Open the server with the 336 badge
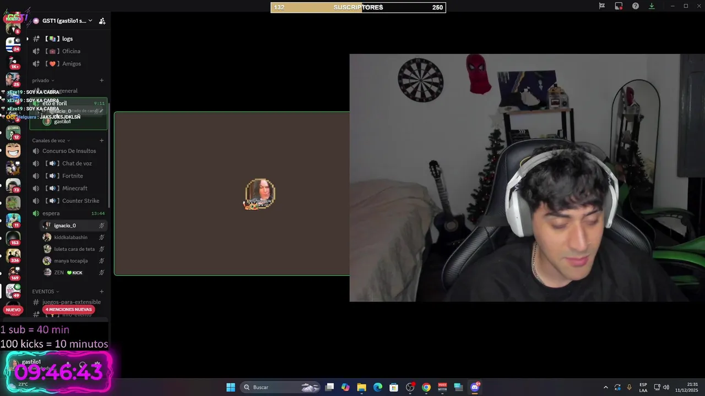 point(13,256)
